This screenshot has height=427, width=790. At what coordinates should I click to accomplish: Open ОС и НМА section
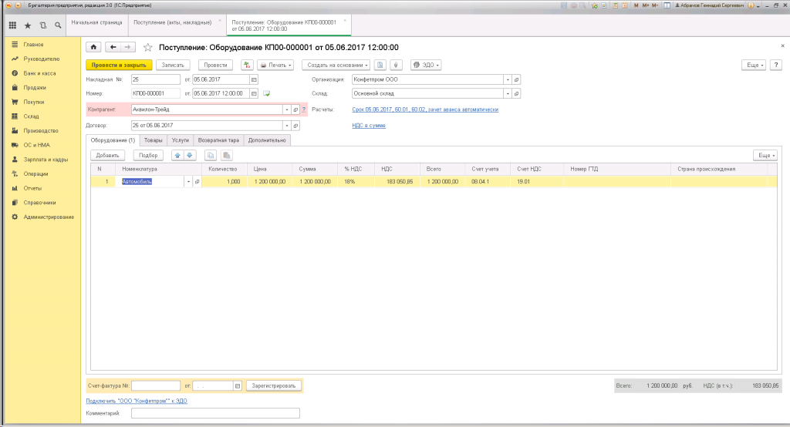click(x=37, y=145)
